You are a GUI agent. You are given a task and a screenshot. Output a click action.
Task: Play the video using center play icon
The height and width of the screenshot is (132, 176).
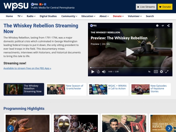coord(130,52)
